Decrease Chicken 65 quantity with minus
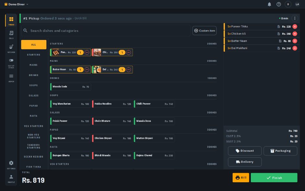 point(128,52)
